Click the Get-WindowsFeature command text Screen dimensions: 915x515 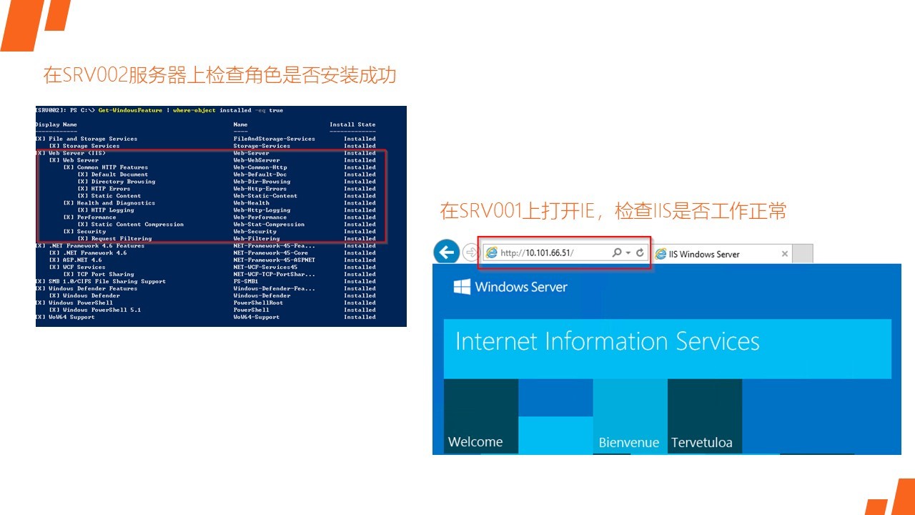point(130,110)
